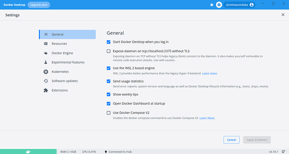Viewport: 289px width, 154px height.
Task: Click the Docker whale status icon in footer
Action: (x=28, y=151)
